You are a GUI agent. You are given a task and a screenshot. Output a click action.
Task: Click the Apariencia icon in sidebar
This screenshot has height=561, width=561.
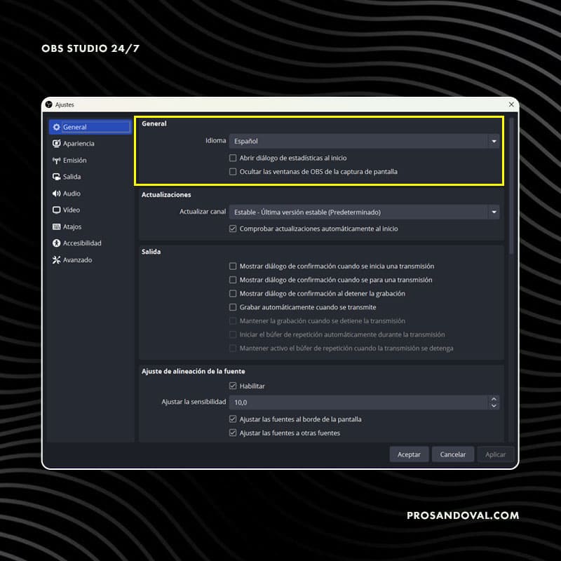click(56, 144)
